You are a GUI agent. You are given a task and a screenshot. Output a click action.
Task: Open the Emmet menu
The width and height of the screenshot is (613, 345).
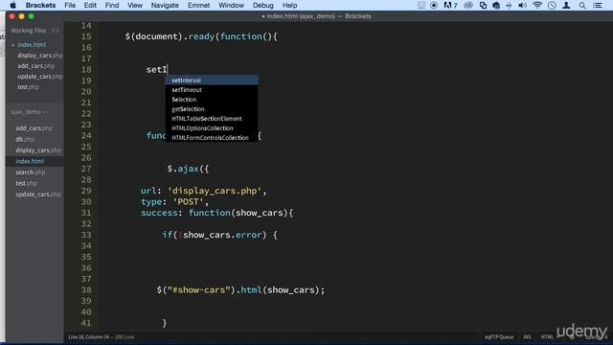(198, 5)
